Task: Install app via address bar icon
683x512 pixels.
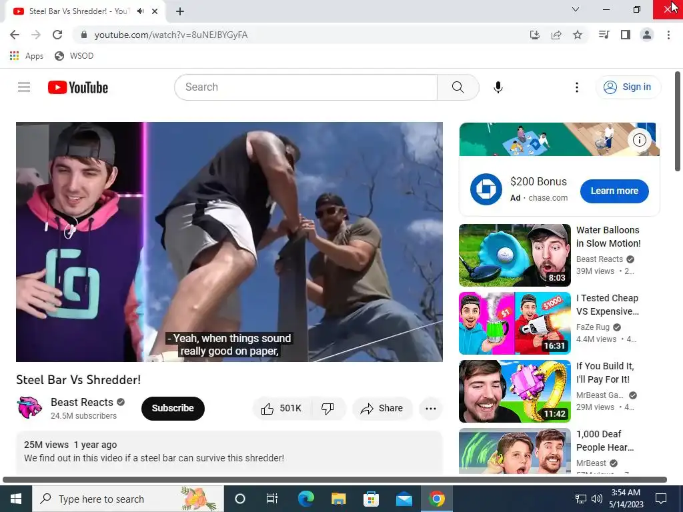Action: (534, 35)
